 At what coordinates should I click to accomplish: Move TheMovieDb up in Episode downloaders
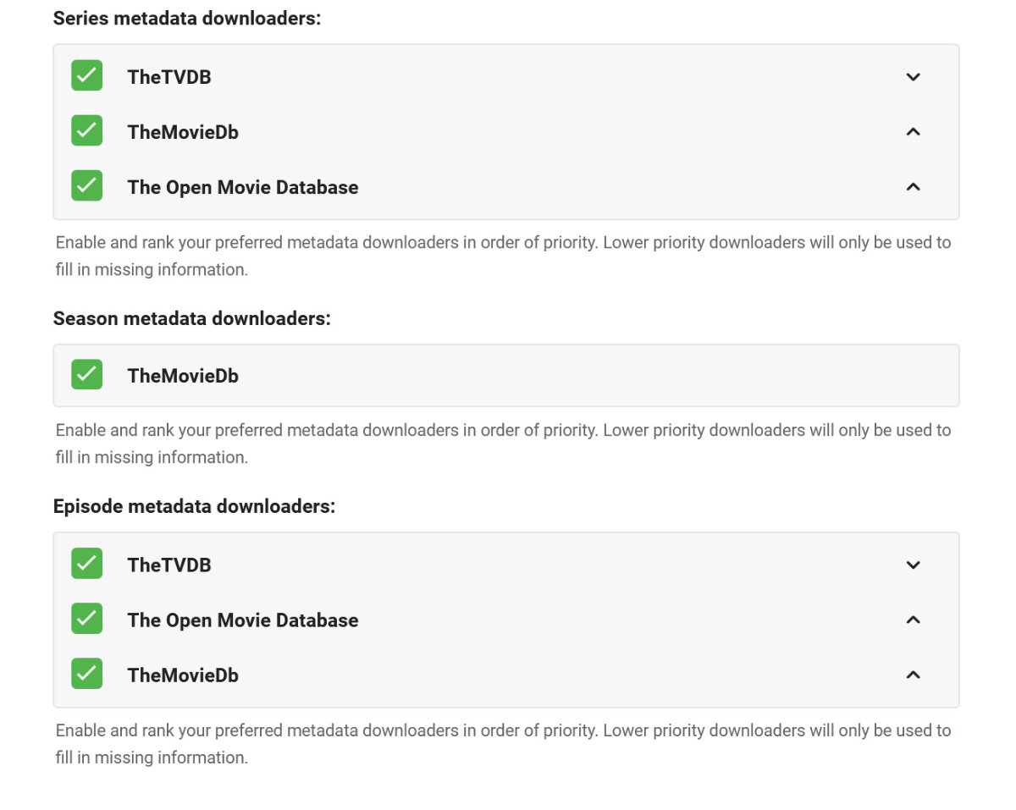click(x=913, y=675)
